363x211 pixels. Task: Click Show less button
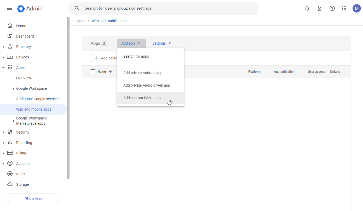click(x=33, y=198)
